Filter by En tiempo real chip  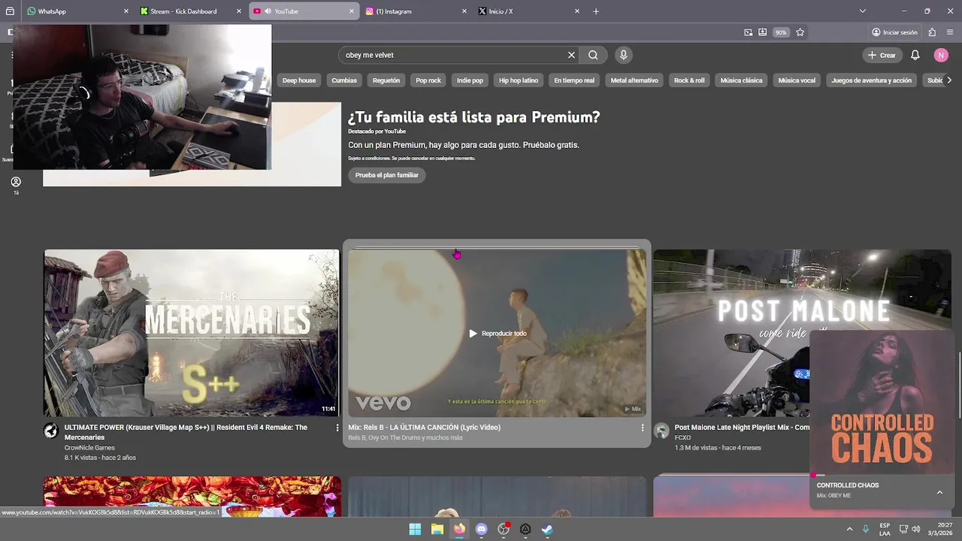click(x=574, y=80)
